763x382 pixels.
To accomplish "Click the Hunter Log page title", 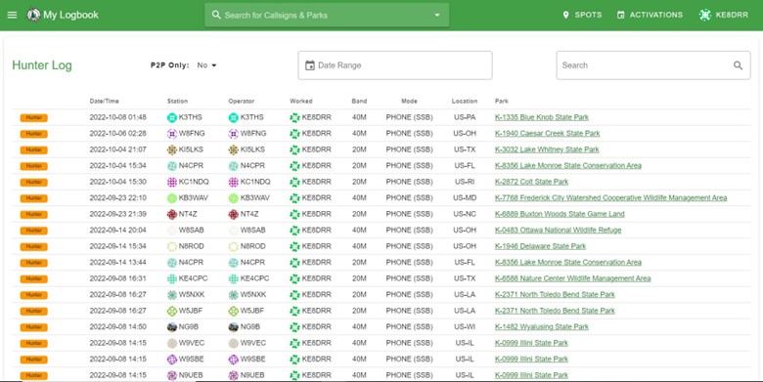I will [42, 65].
